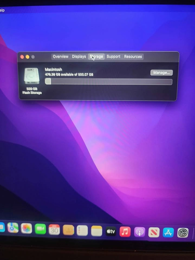Minimize the About This Mac window
Viewport: 195px width, 260px height.
point(28,57)
